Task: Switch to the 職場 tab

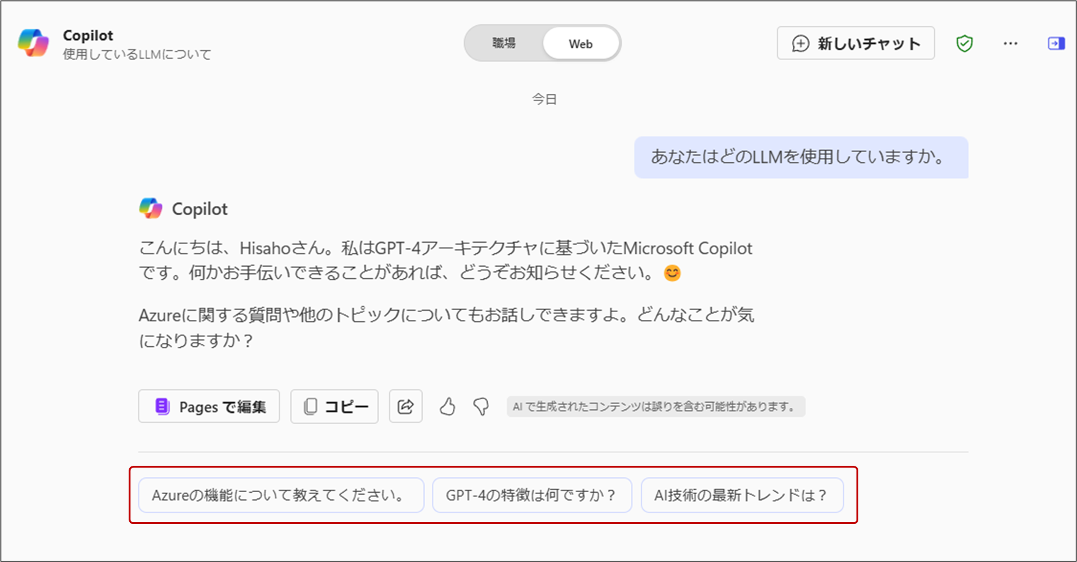Action: 504,44
